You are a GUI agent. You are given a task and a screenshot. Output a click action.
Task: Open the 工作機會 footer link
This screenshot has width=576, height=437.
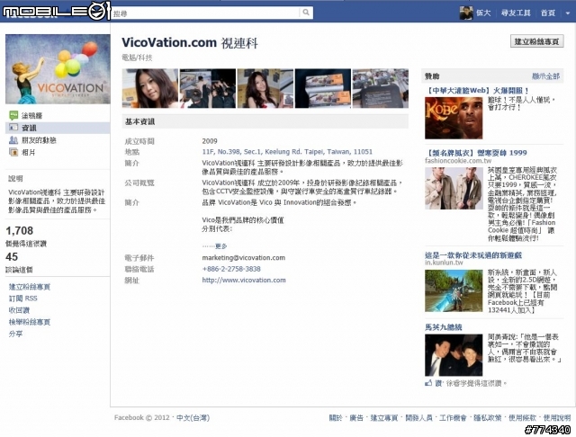click(453, 417)
